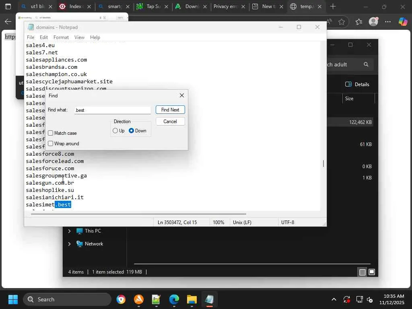Close the ut1 bl browser tab
412x309 pixels.
point(50,6)
